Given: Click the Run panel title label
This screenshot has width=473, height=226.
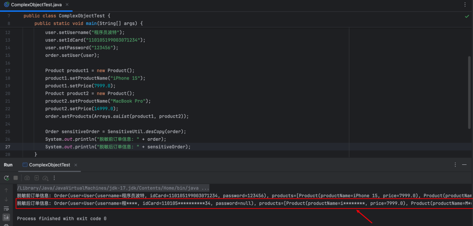Looking at the screenshot, I should coord(8,165).
